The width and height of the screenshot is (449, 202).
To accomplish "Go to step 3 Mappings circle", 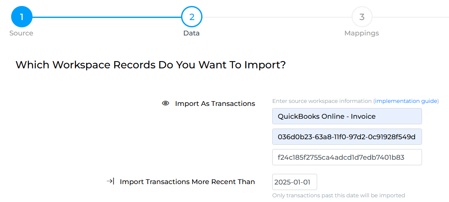I will [x=362, y=17].
